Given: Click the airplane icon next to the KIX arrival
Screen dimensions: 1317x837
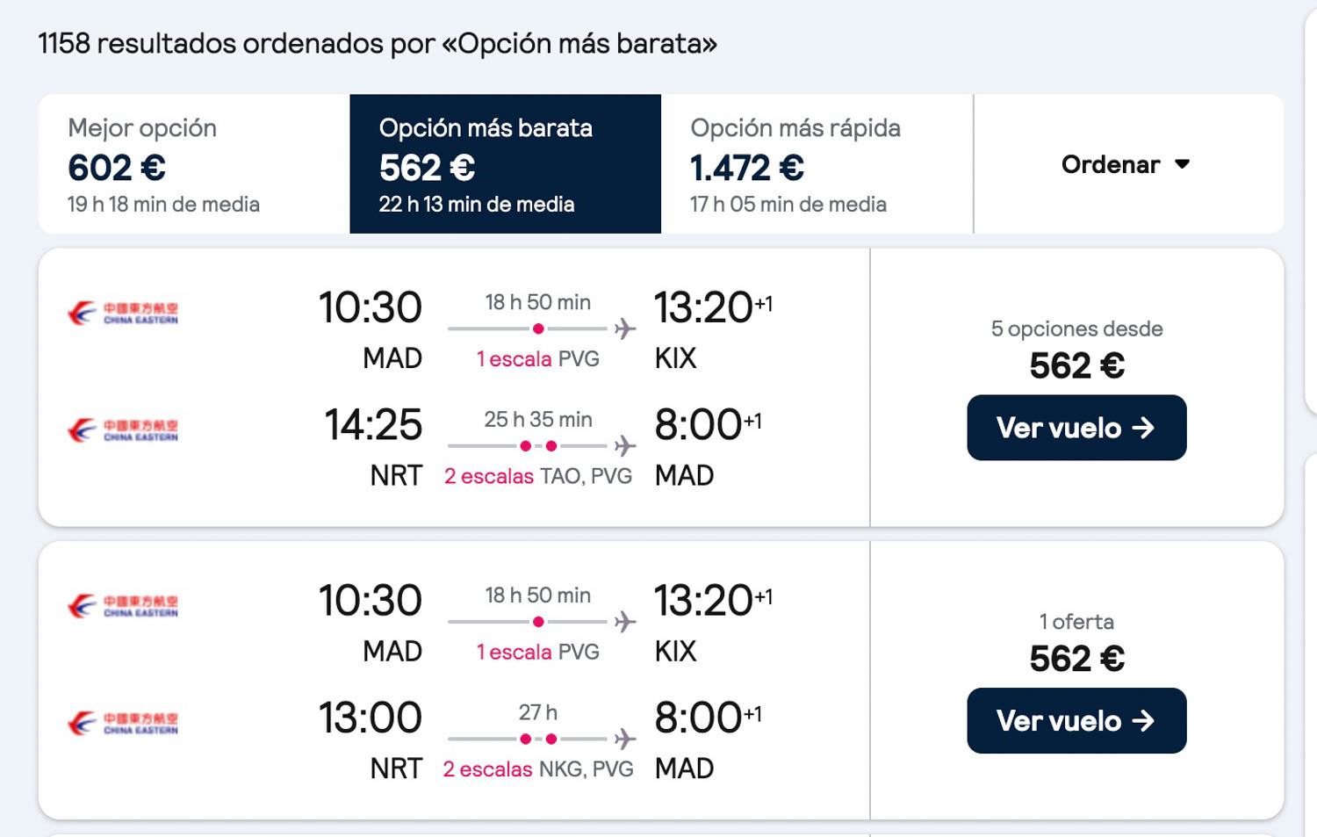Looking at the screenshot, I should [625, 327].
